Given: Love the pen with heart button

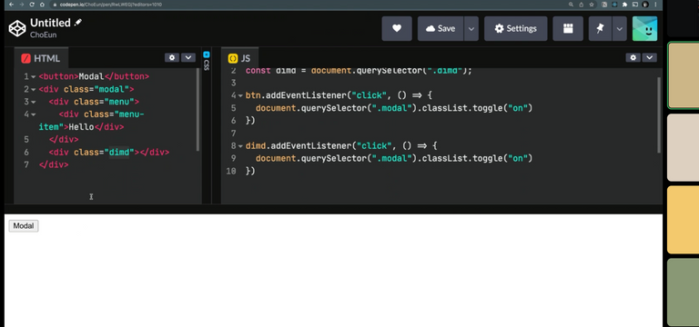Looking at the screenshot, I should (397, 28).
